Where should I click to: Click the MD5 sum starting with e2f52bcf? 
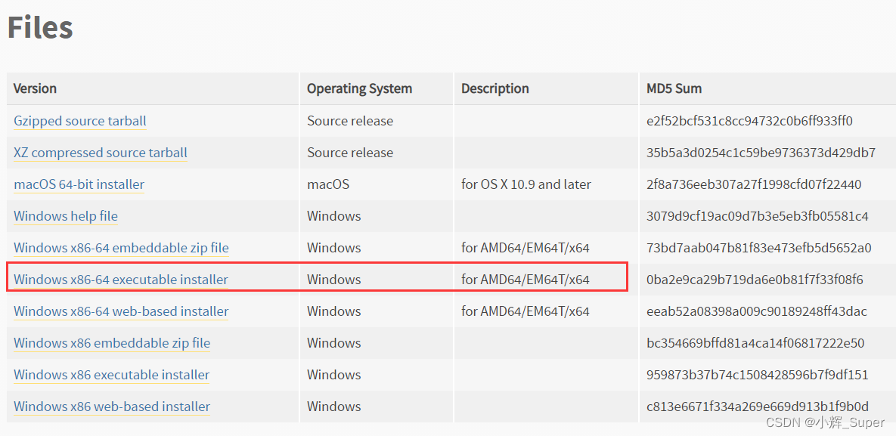coord(749,121)
